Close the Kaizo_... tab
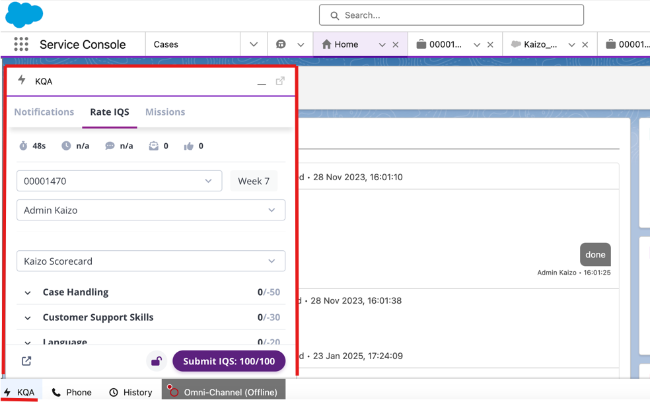The height and width of the screenshot is (402, 650). (x=585, y=45)
